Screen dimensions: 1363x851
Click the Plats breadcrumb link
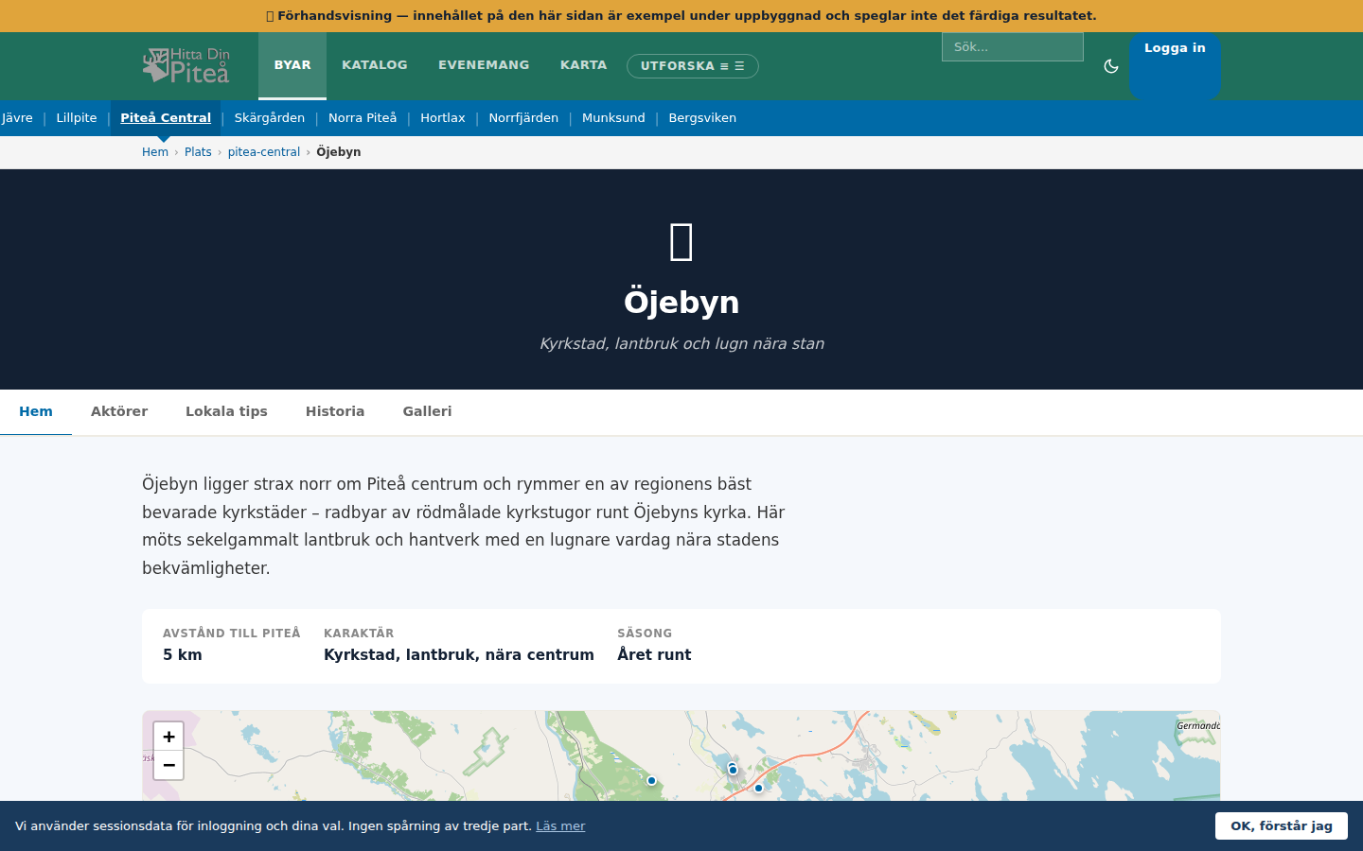198,152
